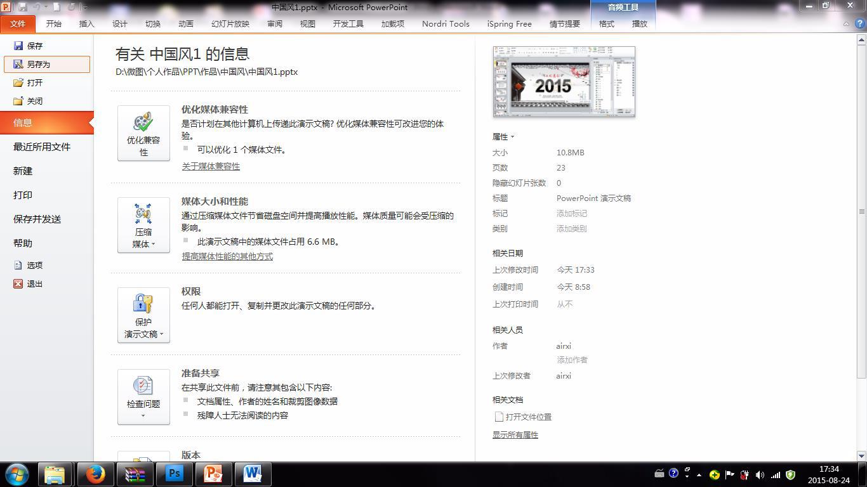Screen dimensions: 867x487
Task: Select the 播放 tab under 音频工具
Action: (x=639, y=23)
